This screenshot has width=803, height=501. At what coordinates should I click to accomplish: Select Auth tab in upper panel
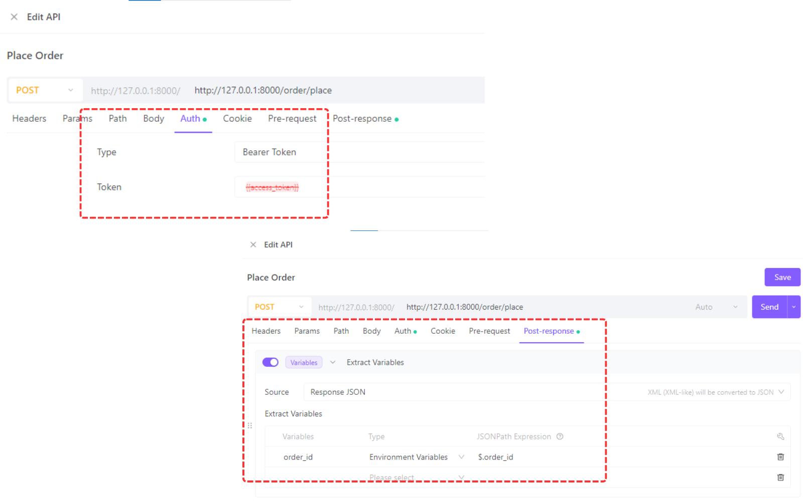tap(193, 119)
